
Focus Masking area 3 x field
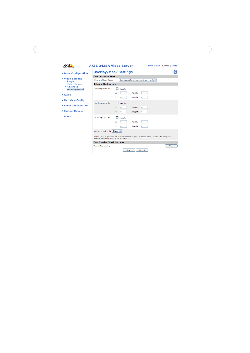pyautogui.click(x=123, y=122)
